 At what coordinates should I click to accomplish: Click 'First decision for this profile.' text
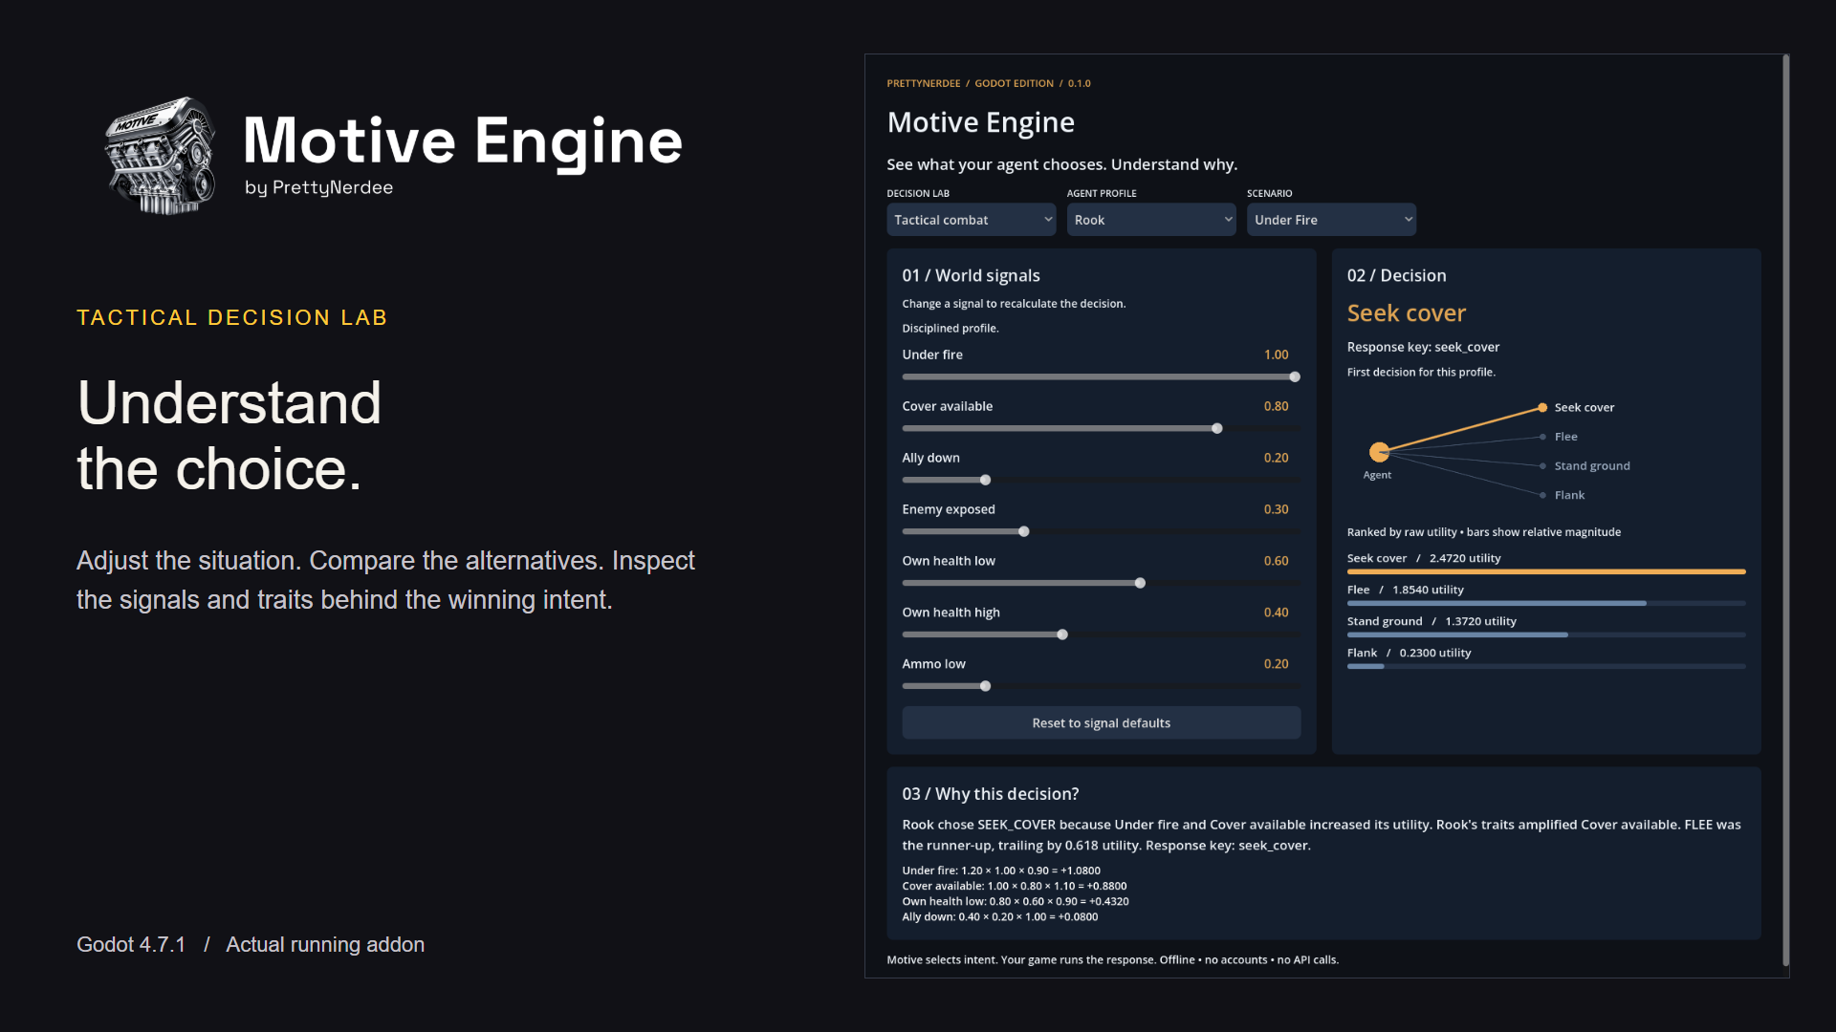point(1421,373)
